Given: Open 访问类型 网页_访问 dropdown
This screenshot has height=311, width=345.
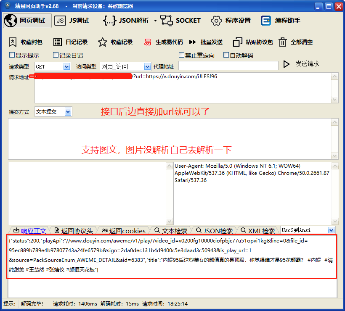Looking at the screenshot, I should (147, 66).
